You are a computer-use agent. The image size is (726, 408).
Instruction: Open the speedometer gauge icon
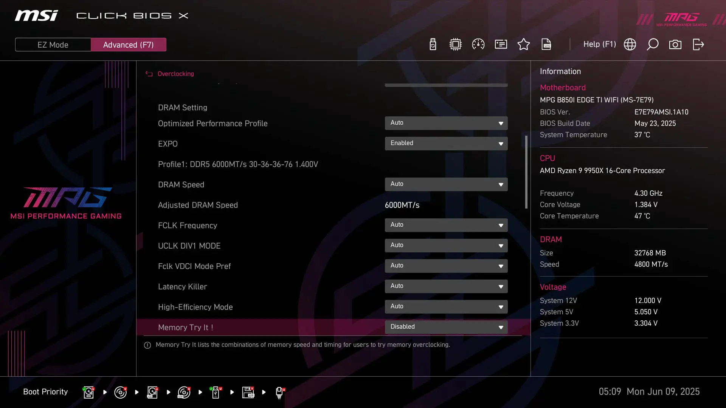tap(478, 45)
